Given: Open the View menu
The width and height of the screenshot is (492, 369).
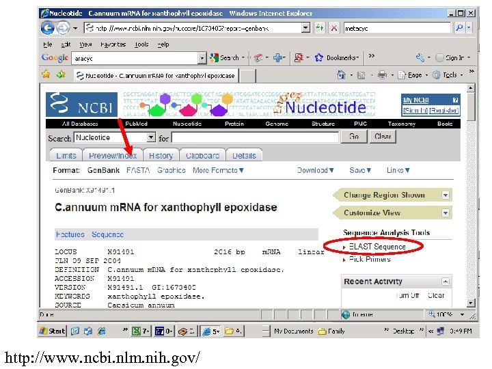Looking at the screenshot, I should 85,44.
